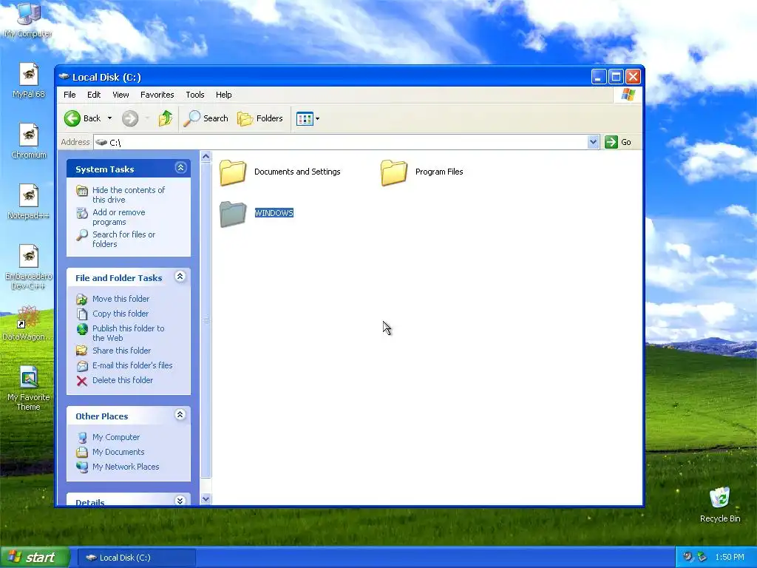
Task: Click the Go button
Action: (x=618, y=142)
